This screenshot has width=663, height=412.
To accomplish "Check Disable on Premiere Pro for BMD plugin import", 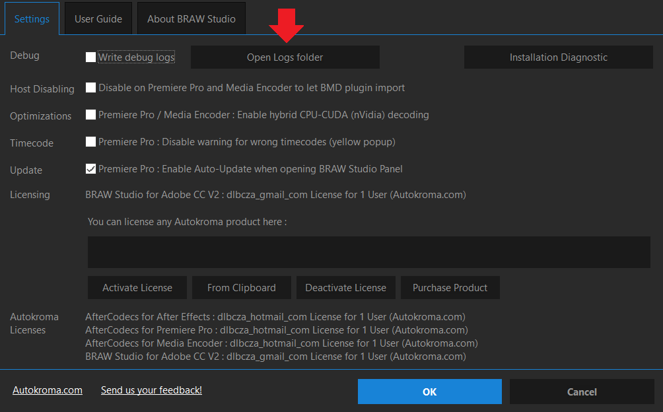I will (x=90, y=88).
